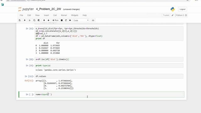The width and height of the screenshot is (201, 113).
Task: Open the Widgets menu
Action: [x=75, y=15]
